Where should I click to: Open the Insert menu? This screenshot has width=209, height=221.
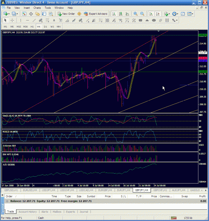27,8
